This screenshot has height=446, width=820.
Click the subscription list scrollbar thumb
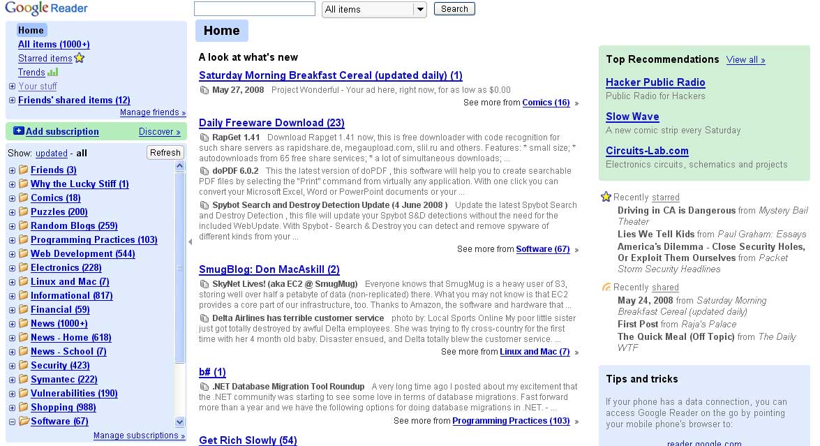(179, 268)
